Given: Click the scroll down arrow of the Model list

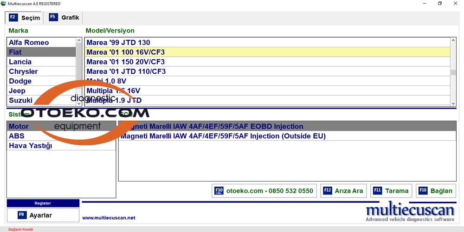Looking at the screenshot, I should coord(453,103).
